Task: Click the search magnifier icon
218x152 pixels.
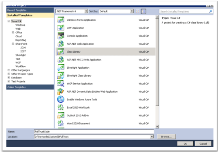Action: [211, 11]
